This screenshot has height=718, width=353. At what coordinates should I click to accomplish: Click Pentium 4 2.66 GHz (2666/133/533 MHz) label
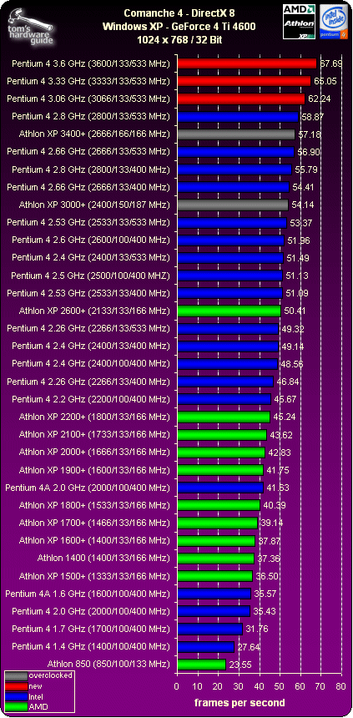[x=88, y=152]
